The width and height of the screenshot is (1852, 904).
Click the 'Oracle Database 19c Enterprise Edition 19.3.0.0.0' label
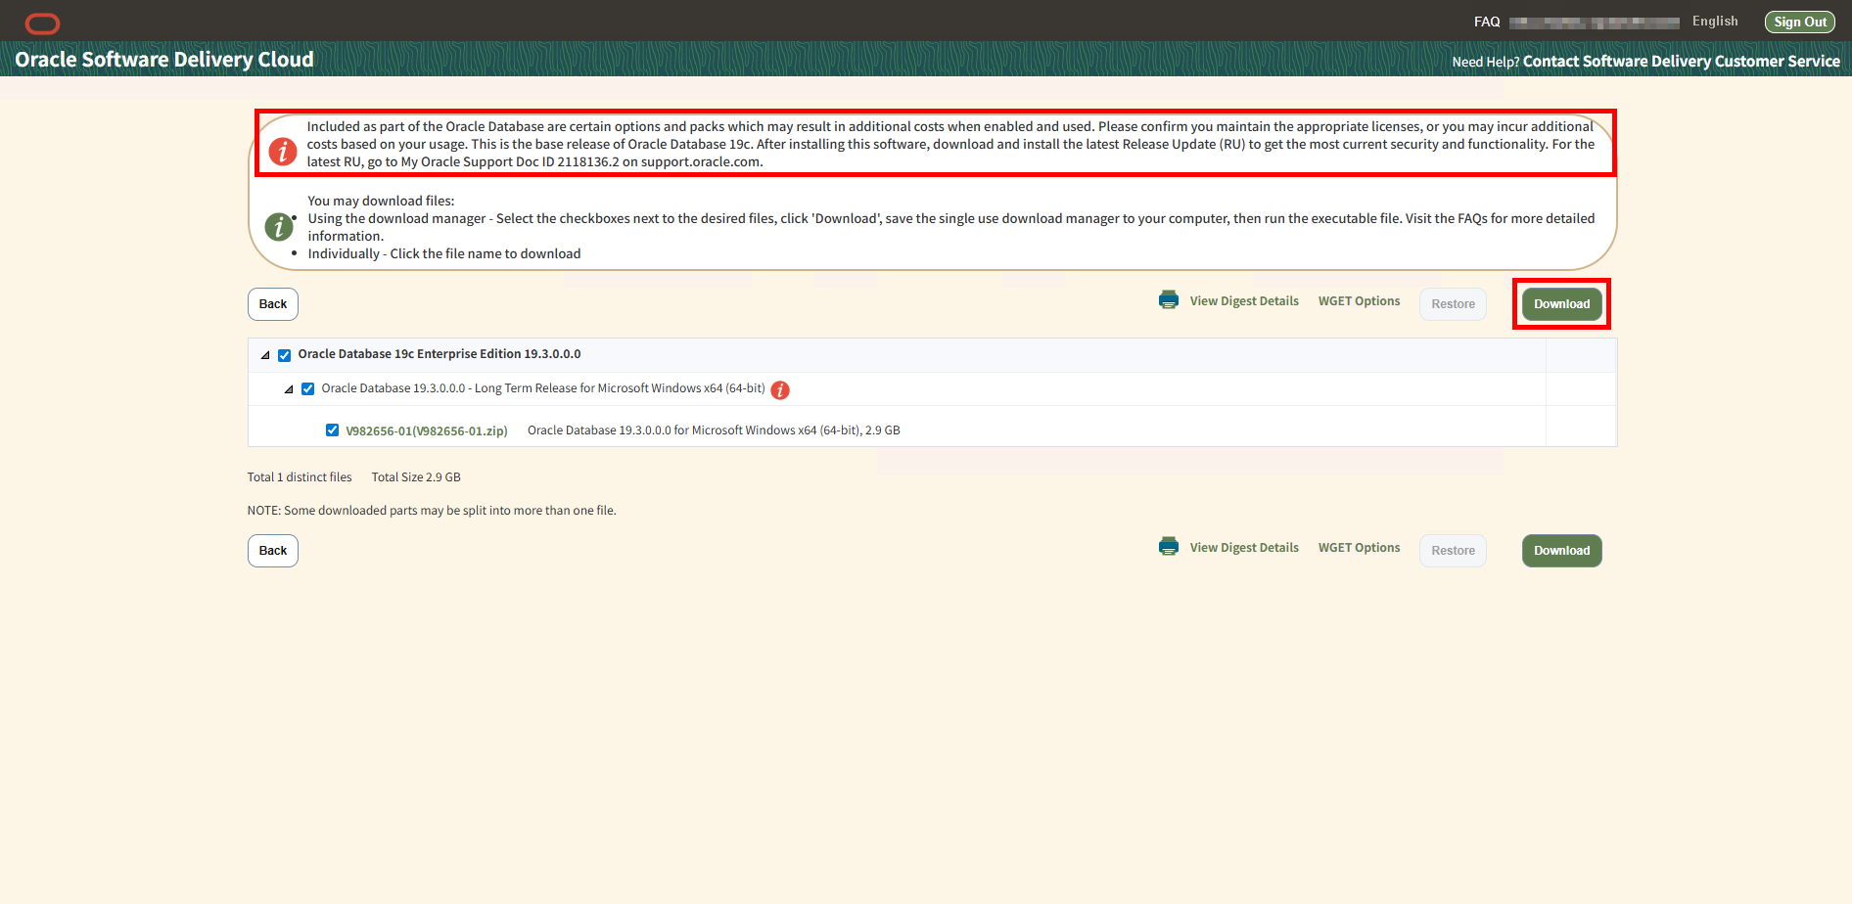pyautogui.click(x=440, y=354)
